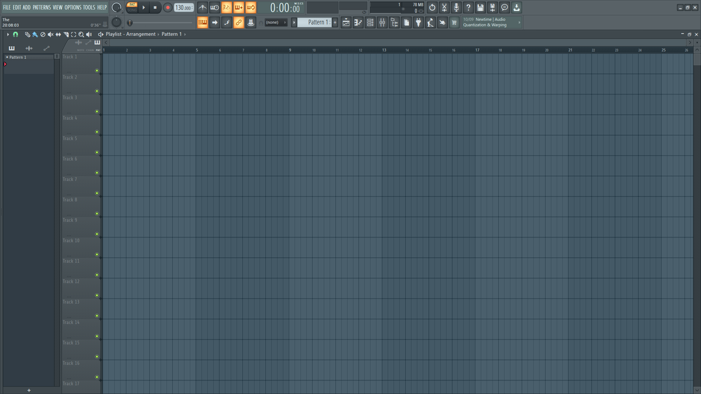Open the Channel rack icon
Screen dimensions: 701x394
click(370, 22)
